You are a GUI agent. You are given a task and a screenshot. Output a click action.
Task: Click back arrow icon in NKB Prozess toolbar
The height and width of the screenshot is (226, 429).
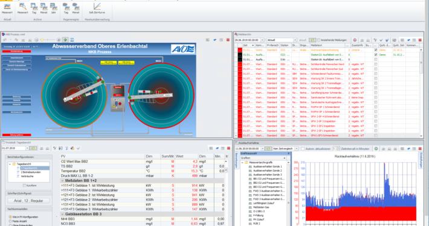point(5,40)
